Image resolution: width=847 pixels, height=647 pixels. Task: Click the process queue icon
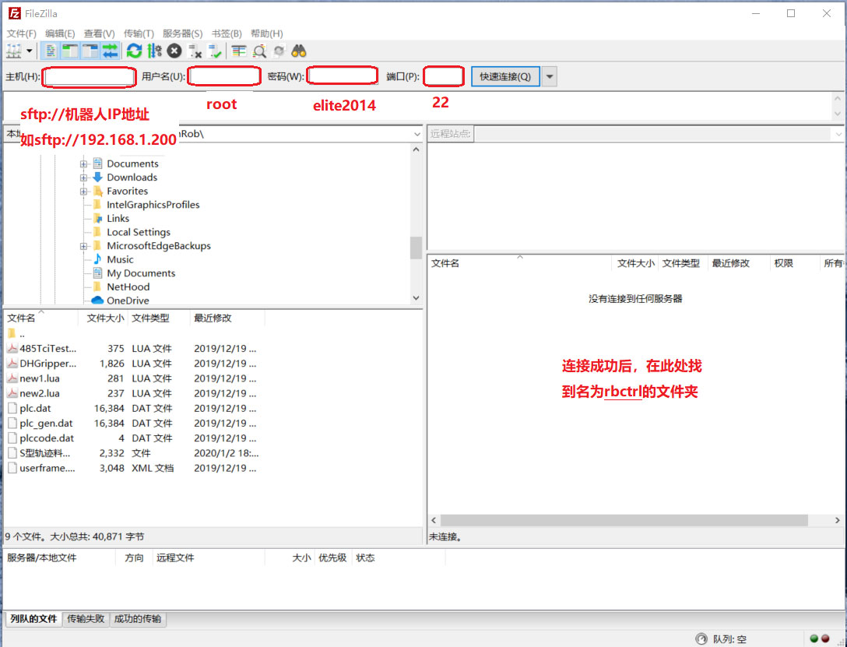154,51
